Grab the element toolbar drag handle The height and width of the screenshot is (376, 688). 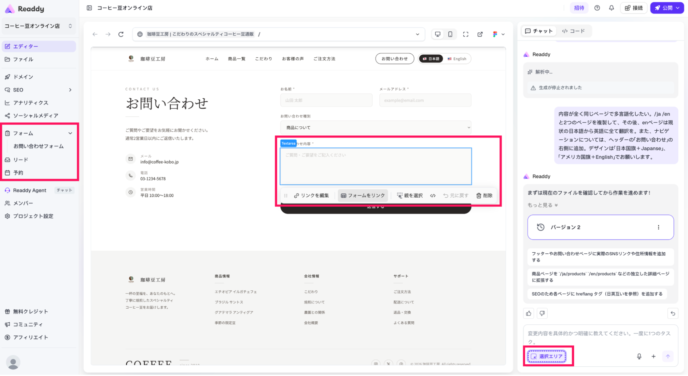point(286,196)
